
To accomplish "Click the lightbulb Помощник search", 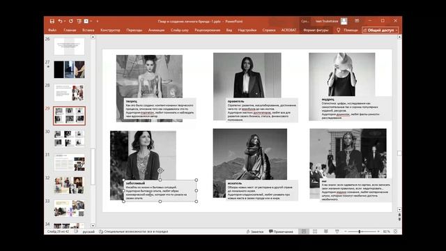I will 347,30.
